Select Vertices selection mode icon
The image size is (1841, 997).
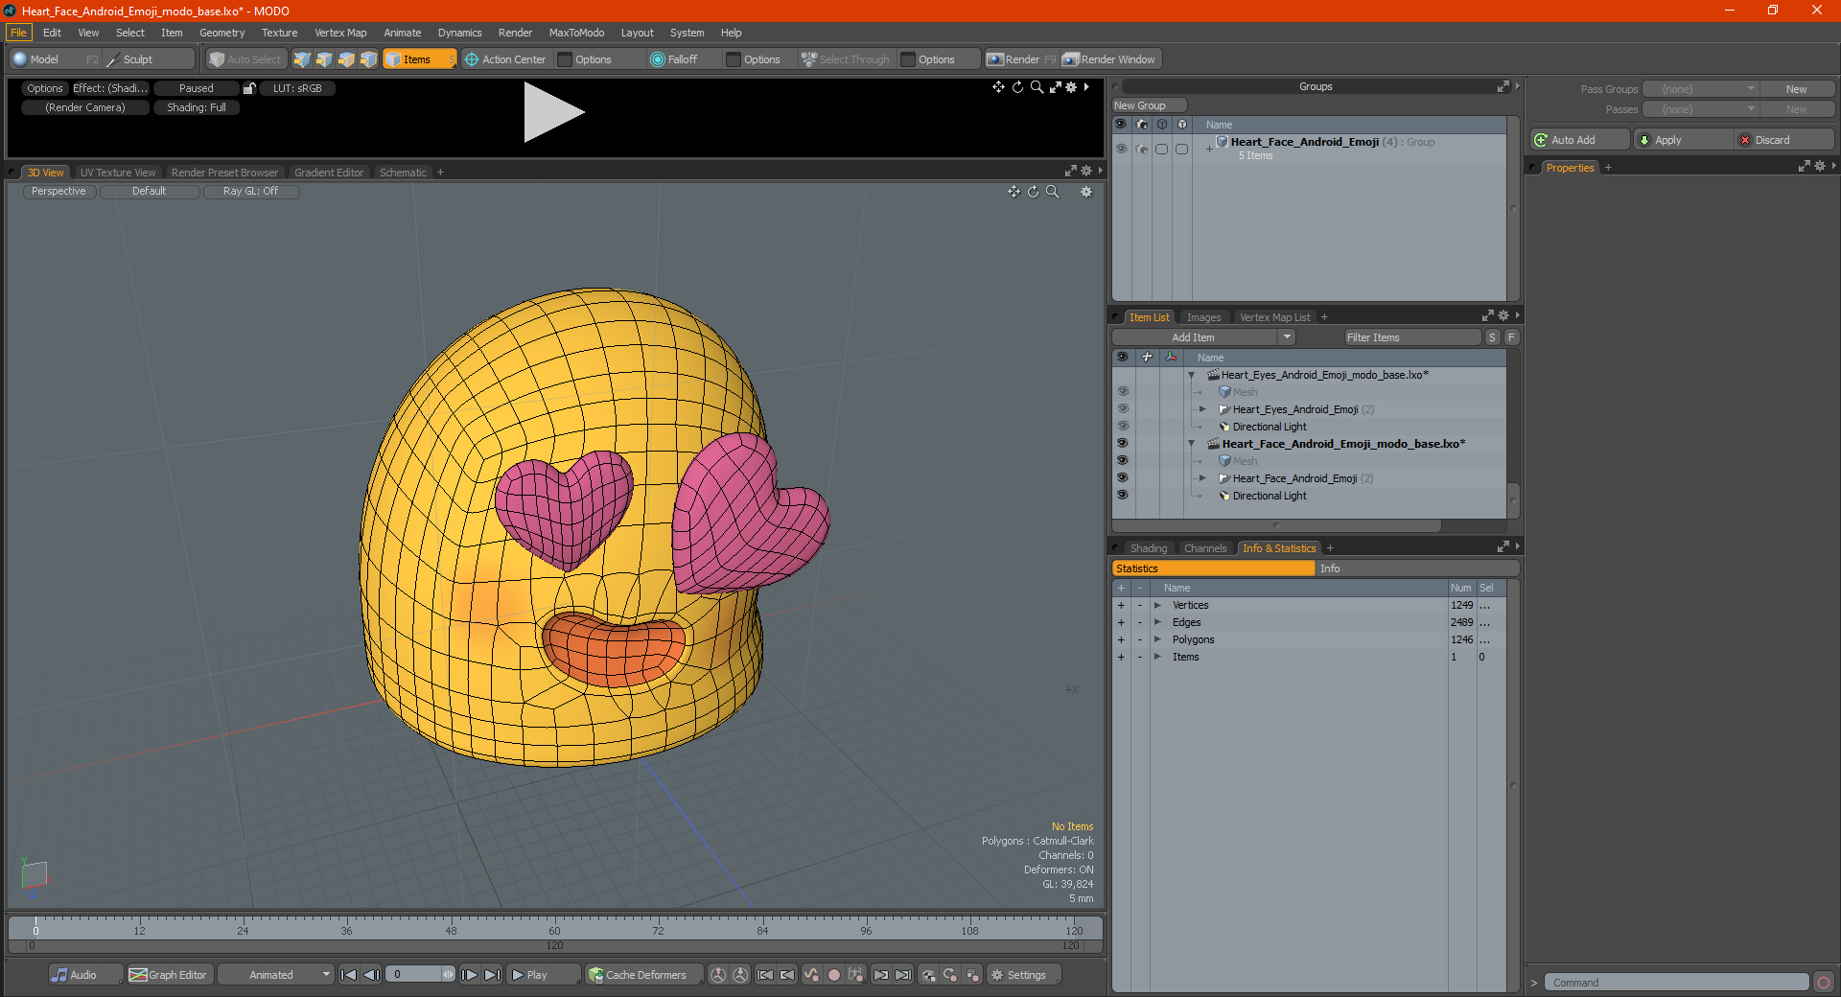point(302,59)
